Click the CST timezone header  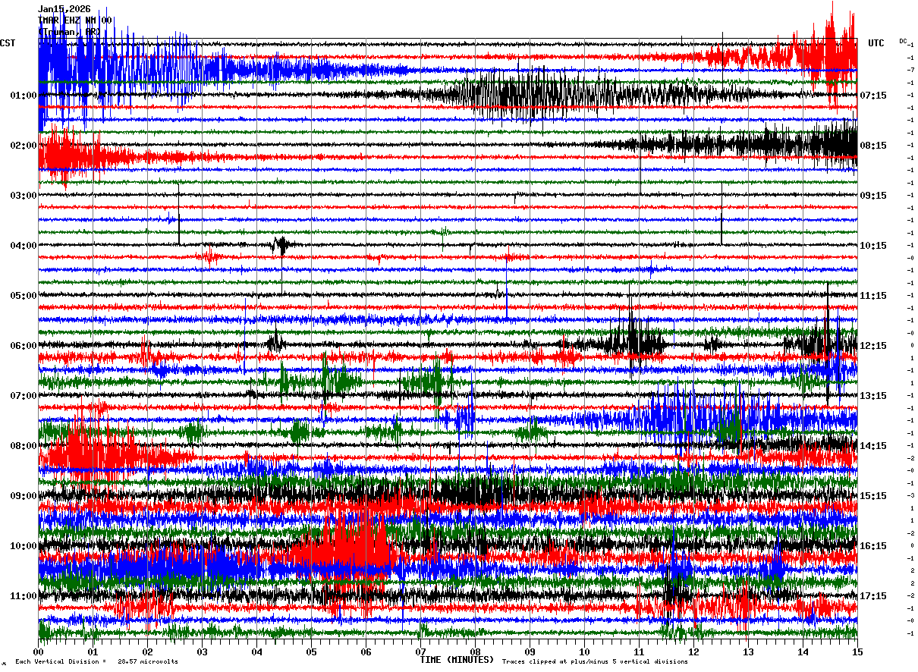[x=8, y=43]
